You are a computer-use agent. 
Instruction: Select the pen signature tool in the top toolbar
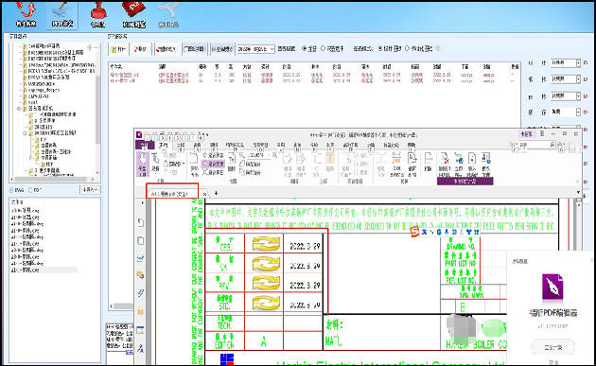(x=62, y=14)
